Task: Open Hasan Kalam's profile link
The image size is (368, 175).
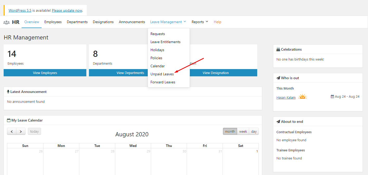Action: [x=286, y=97]
